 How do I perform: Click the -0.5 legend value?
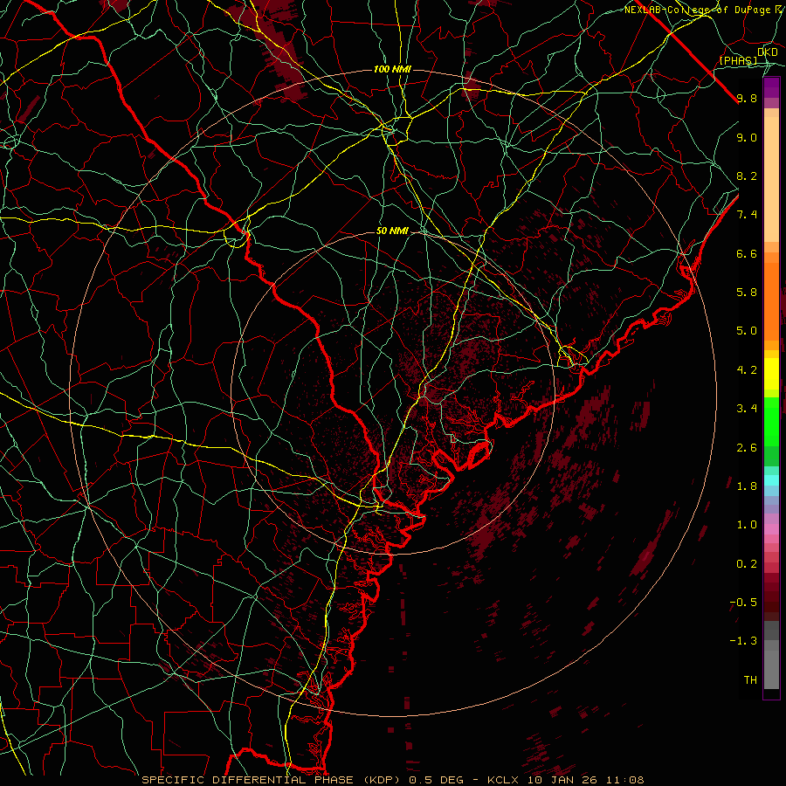coord(743,603)
